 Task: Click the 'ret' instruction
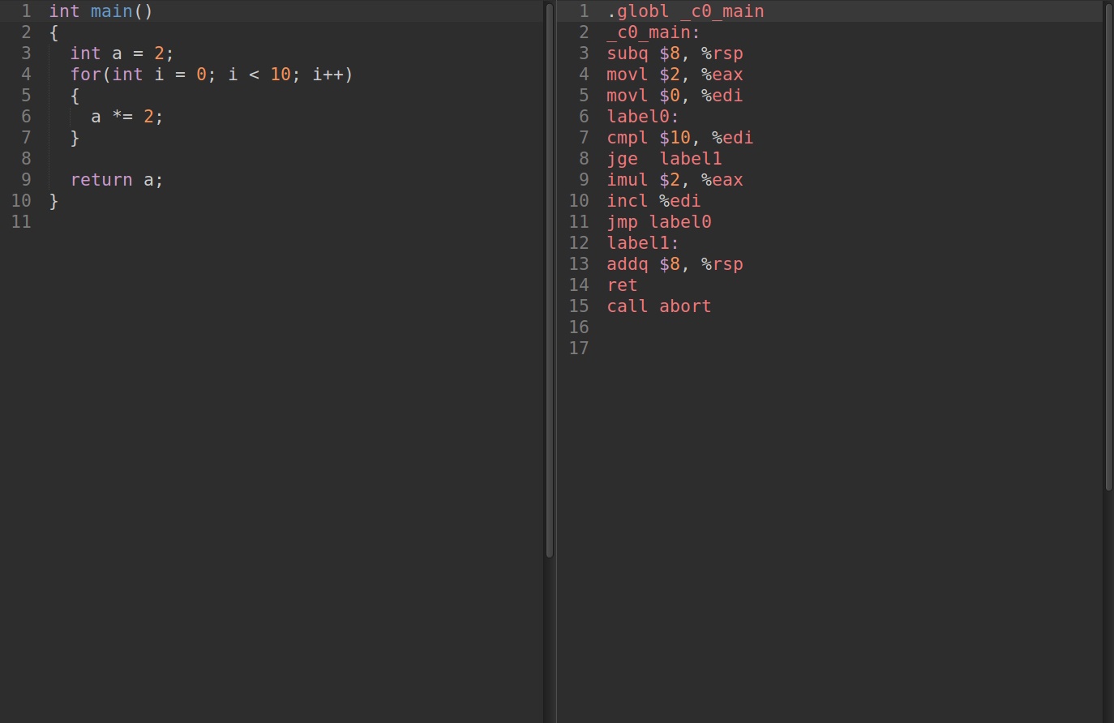click(622, 285)
